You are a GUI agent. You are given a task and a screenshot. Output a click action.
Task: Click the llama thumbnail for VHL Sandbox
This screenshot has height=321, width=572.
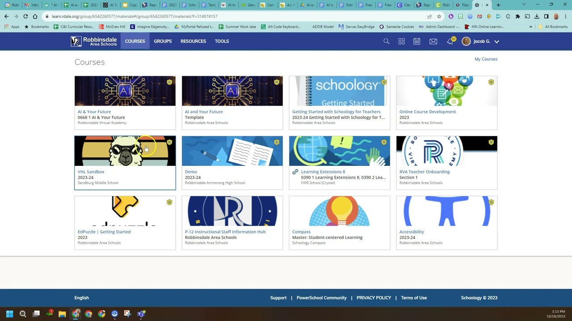pos(125,151)
